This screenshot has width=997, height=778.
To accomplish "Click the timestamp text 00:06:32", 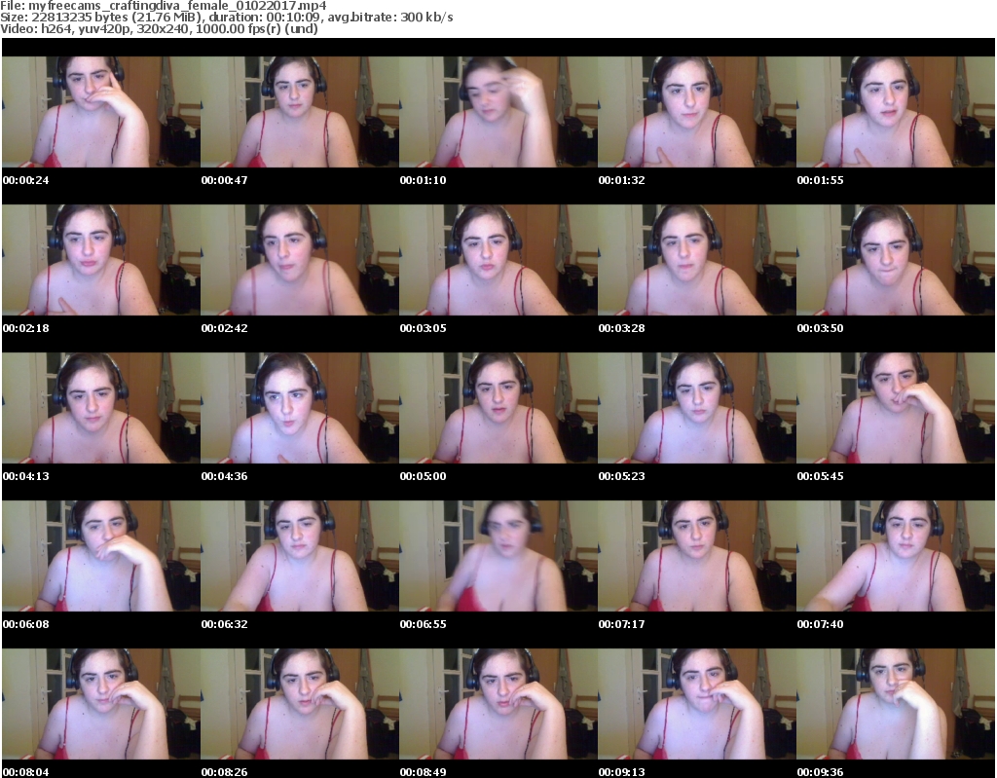I will pos(224,624).
